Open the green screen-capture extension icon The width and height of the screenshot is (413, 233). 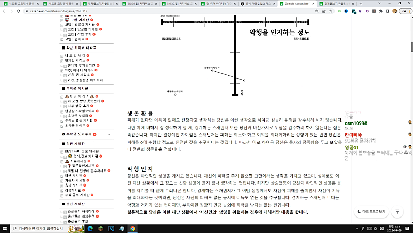coord(340,11)
